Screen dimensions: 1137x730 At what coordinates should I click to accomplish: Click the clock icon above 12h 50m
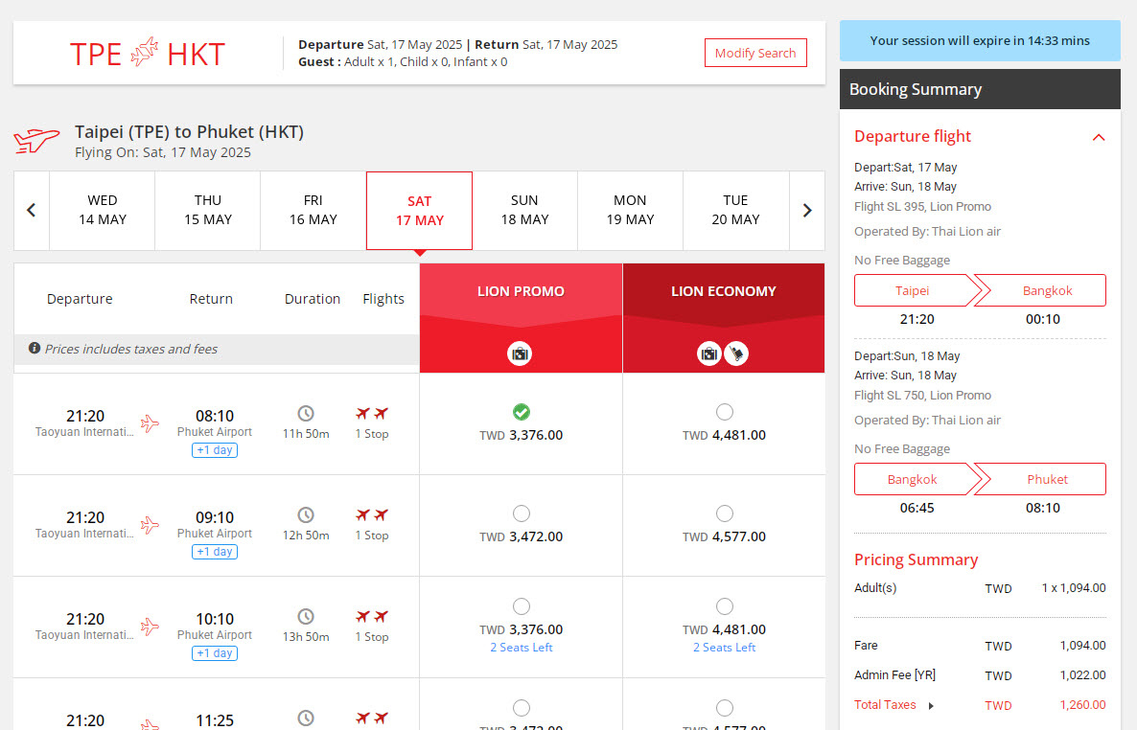(x=306, y=514)
